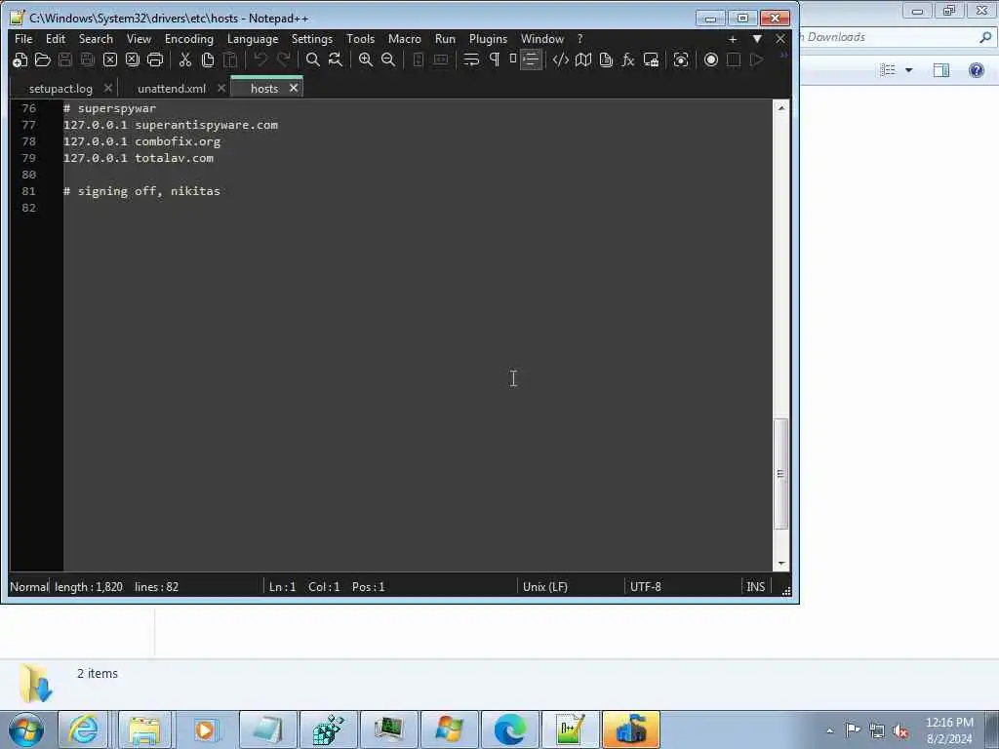Open the Window menu
Viewport: 999px width, 749px height.
coord(542,39)
